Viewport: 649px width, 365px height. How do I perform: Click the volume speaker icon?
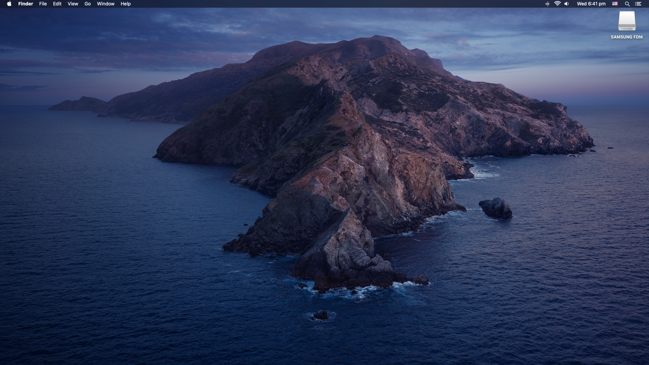[567, 4]
